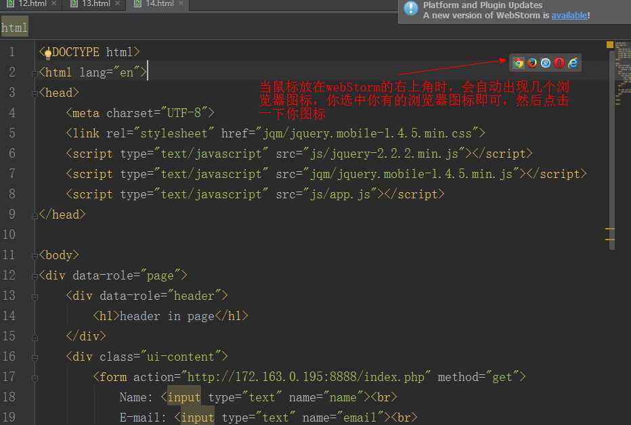Open page in Firefox browser icon
The image size is (631, 425).
[532, 63]
